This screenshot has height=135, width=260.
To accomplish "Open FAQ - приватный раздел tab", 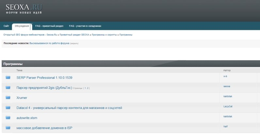I will 49,26.
